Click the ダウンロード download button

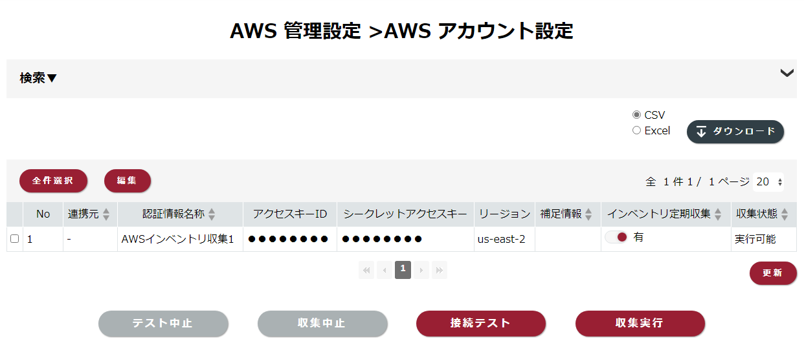click(735, 131)
